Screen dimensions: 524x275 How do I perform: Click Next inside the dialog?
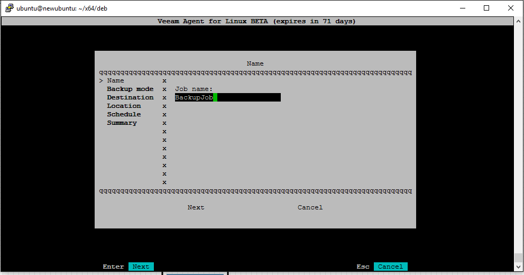196,207
